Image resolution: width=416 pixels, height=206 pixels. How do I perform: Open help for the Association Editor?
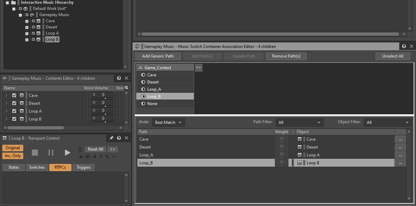(404, 46)
